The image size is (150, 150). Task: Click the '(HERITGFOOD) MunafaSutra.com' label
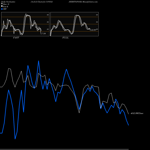point(83,2)
